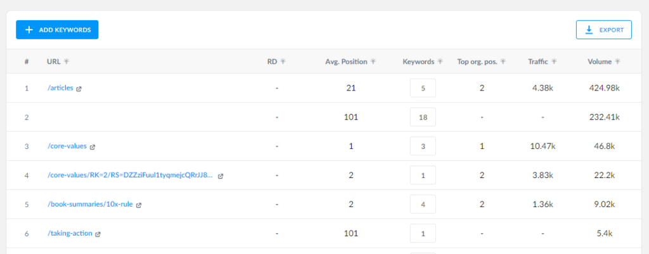649x254 pixels.
Task: Click the # column header
Action: pyautogui.click(x=27, y=61)
